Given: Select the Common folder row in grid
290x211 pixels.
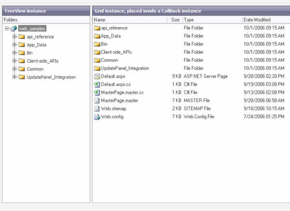Looking at the screenshot, I should point(109,60).
